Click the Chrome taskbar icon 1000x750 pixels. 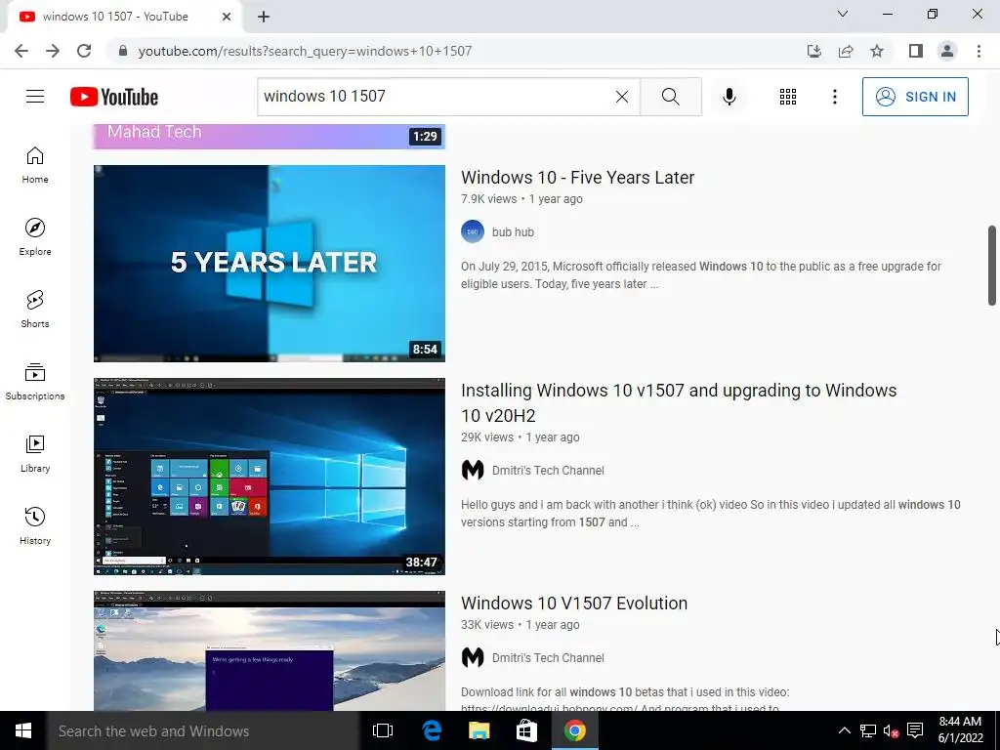(x=574, y=730)
